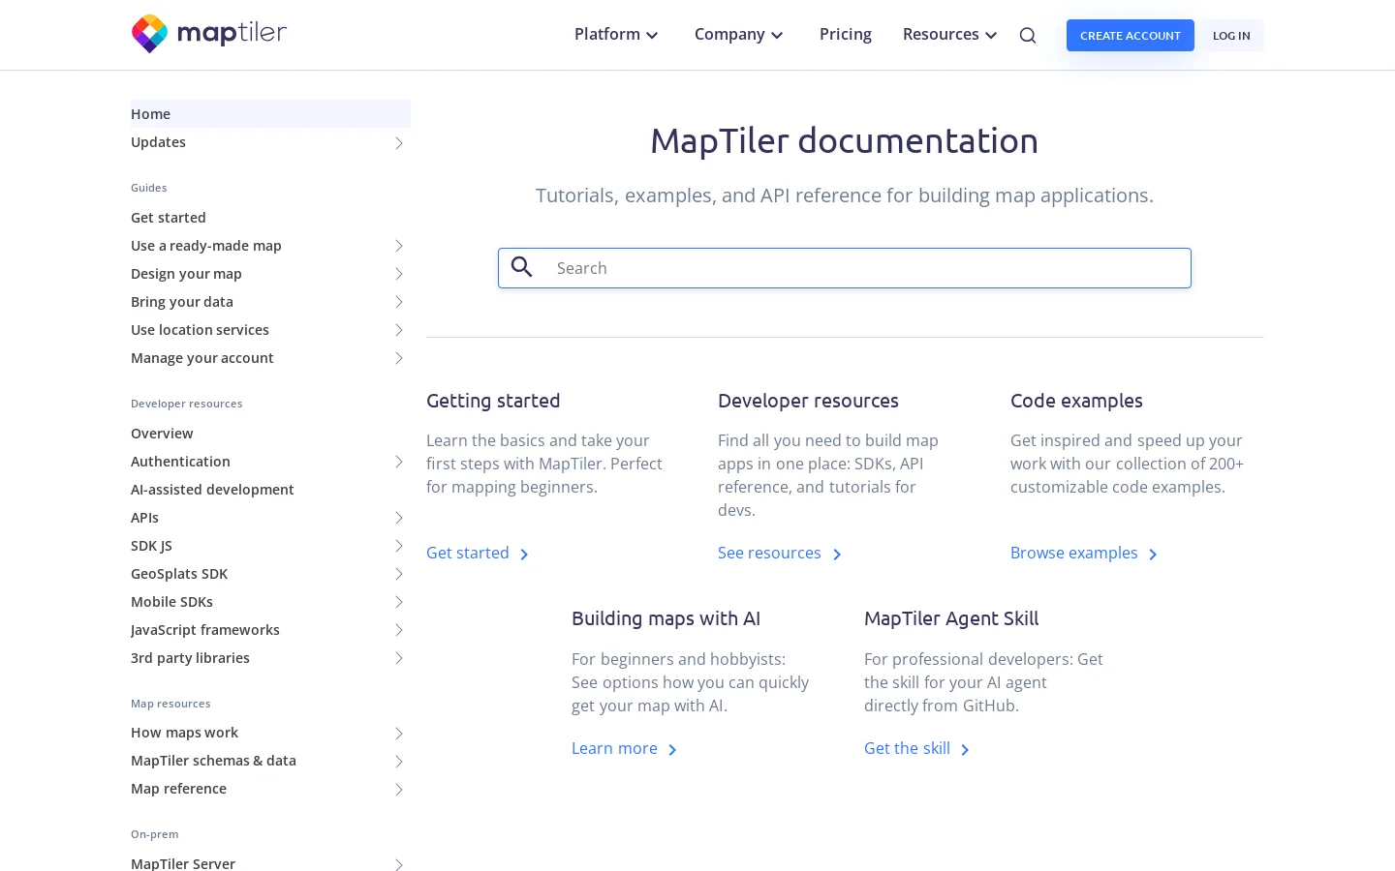Open JavaScript frameworks sidebar link

pos(205,630)
